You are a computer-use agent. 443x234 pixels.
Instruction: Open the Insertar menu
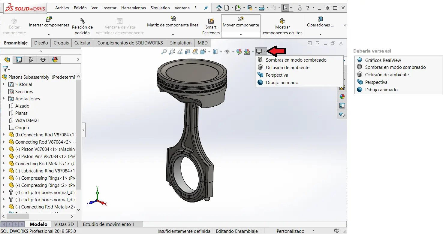tap(109, 8)
